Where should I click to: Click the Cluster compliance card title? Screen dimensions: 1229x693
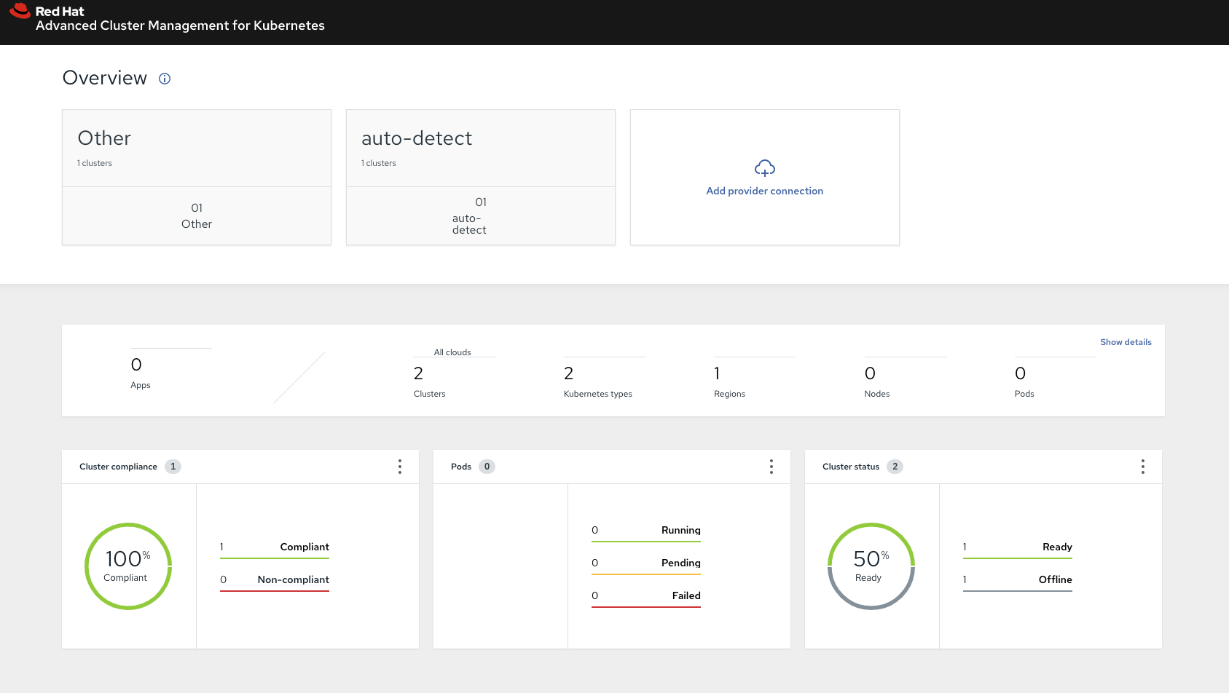pyautogui.click(x=118, y=467)
